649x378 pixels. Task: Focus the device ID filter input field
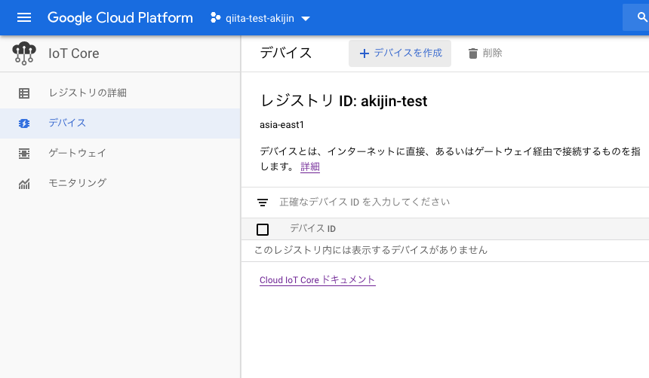[x=463, y=202]
